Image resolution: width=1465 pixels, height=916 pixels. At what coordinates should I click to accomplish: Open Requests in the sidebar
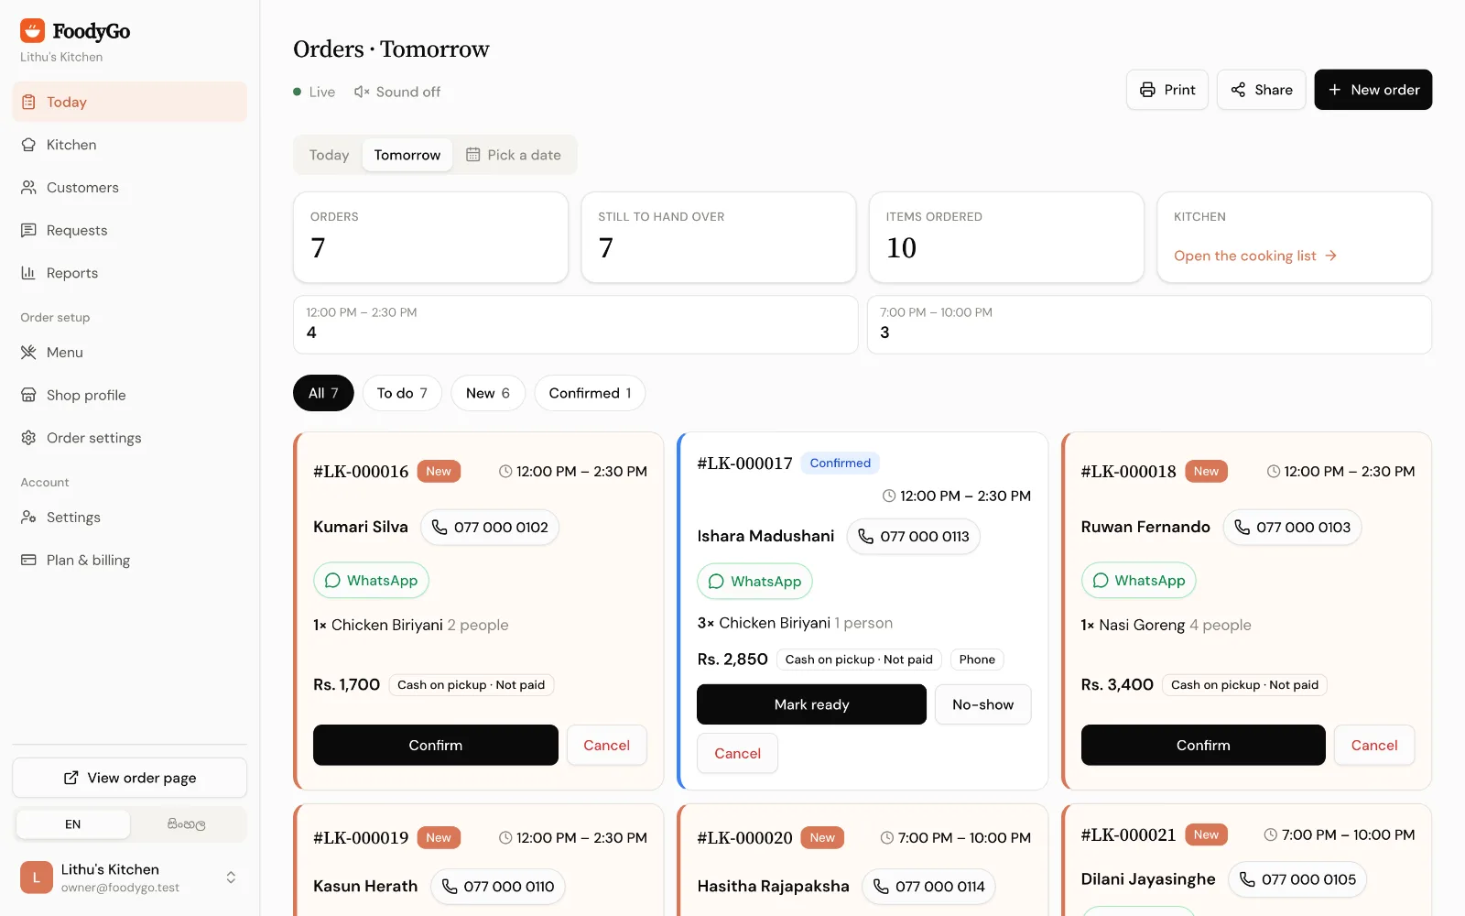[129, 230]
